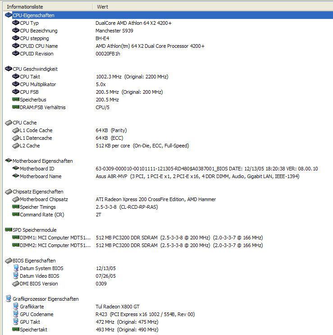The image size is (333, 335).
Task: Click the Asus A8R-MVP motherboard value
Action: tap(197, 176)
